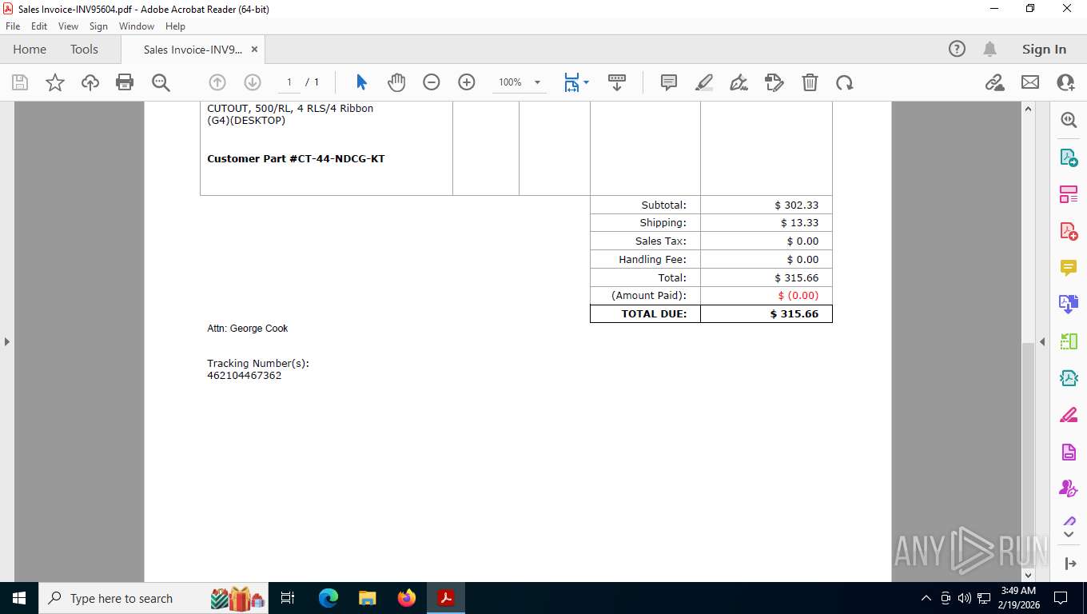Click the tracking number 462104467362
This screenshot has width=1087, height=614.
[245, 376]
